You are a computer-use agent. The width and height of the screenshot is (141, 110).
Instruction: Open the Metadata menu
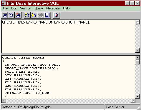click(53, 8)
